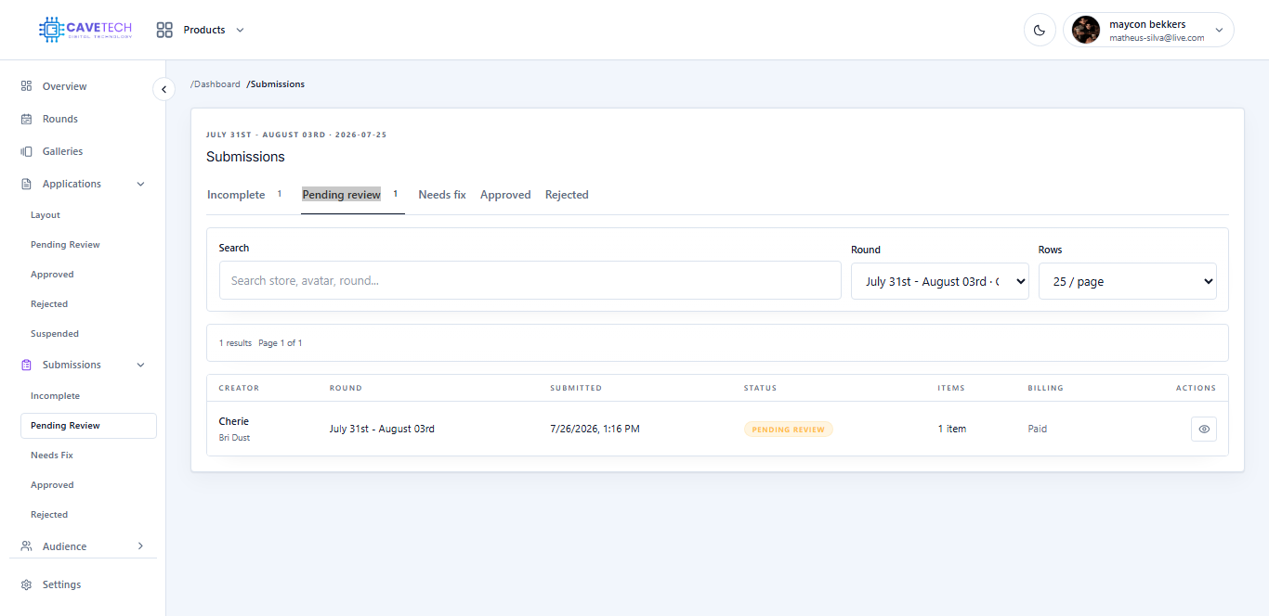Open the Rows per page dropdown
The width and height of the screenshot is (1269, 616).
click(x=1128, y=281)
